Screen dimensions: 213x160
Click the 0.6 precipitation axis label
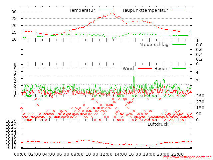coord(199,50)
